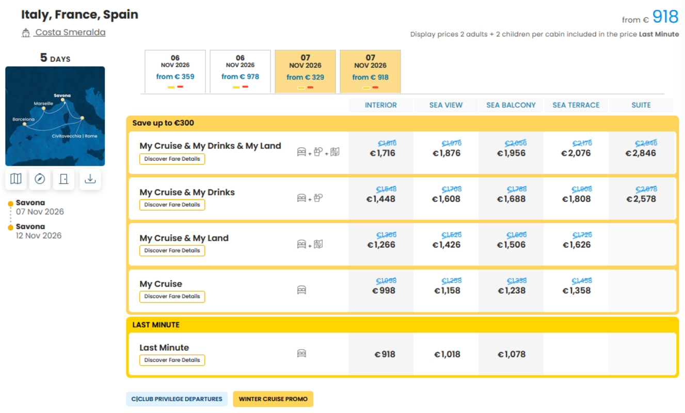The width and height of the screenshot is (685, 413).
Task: Choose the €1,078 Last Minute sea balcony price
Action: coord(512,354)
